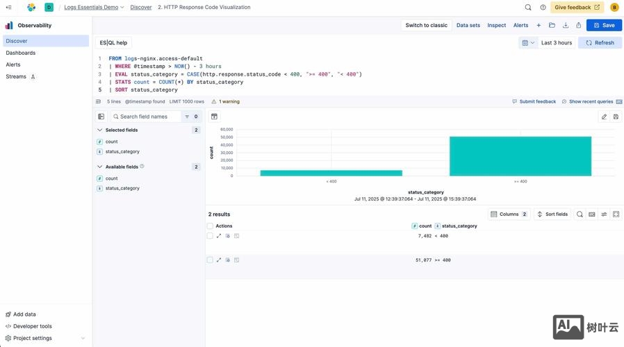Screen dimensions: 624x347
Task: Expand the first result row details
Action: (219, 236)
